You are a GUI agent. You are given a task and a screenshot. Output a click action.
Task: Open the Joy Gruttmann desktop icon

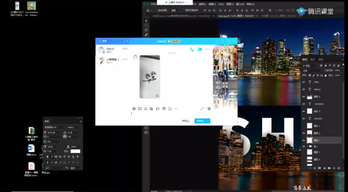click(31, 9)
